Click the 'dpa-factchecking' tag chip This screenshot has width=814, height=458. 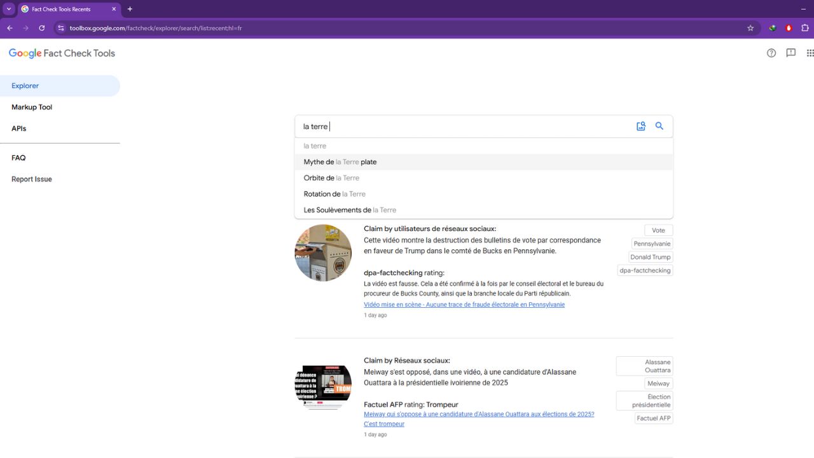tap(645, 270)
